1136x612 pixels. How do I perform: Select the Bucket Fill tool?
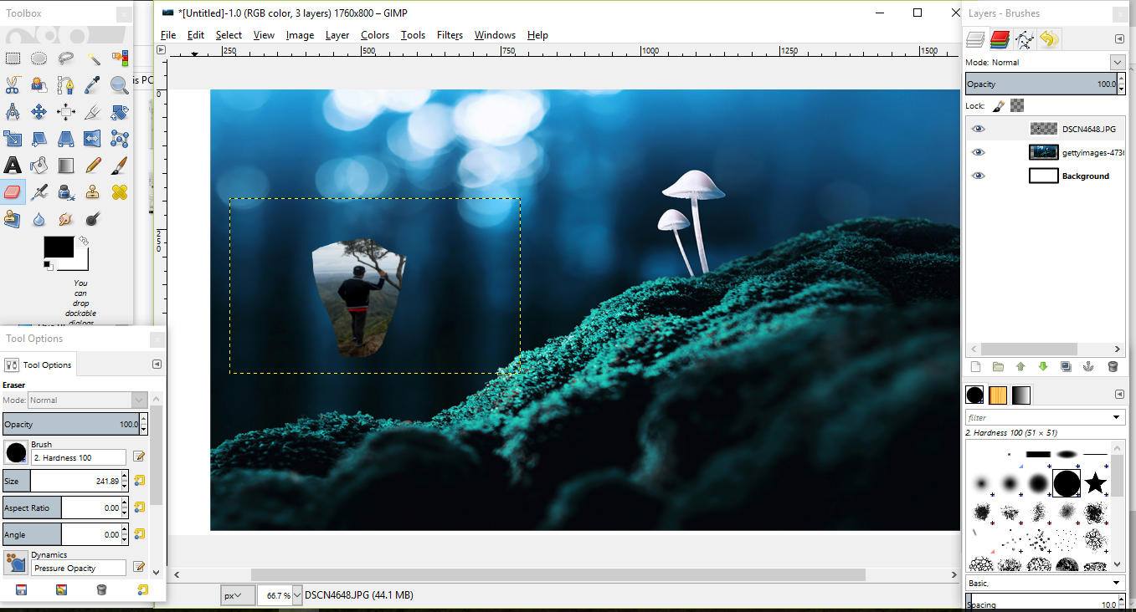[x=39, y=166]
